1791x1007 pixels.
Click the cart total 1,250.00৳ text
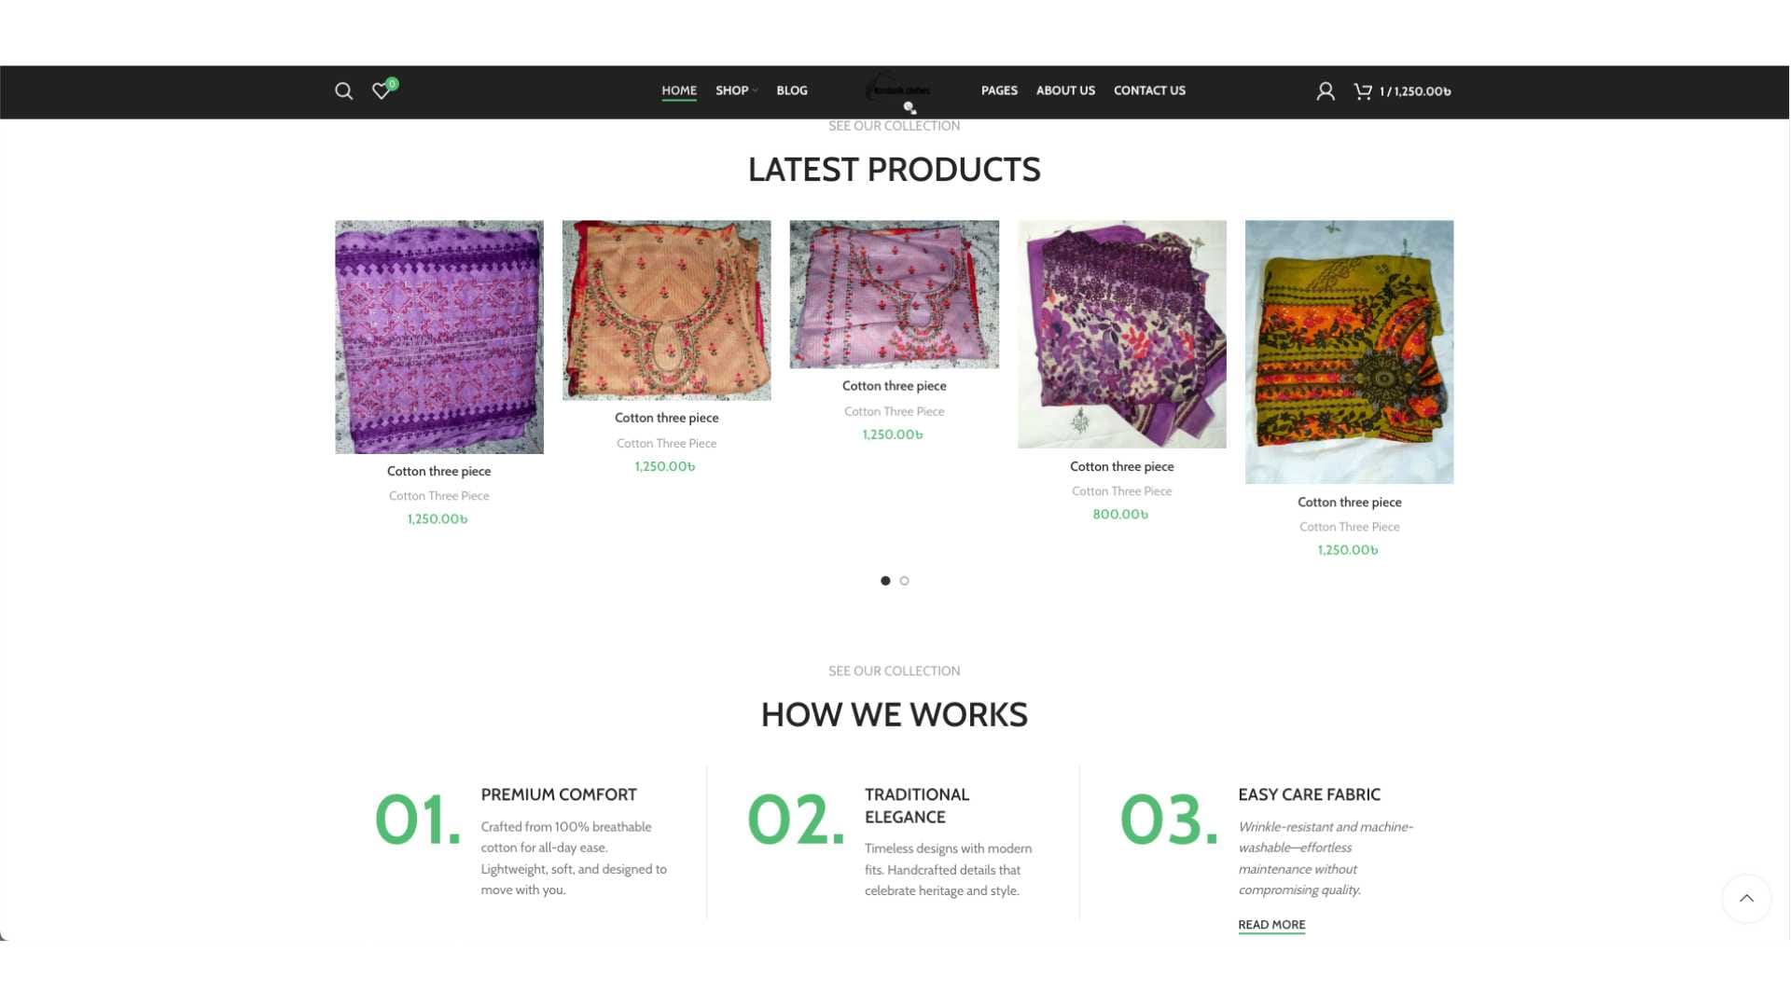pos(1423,91)
